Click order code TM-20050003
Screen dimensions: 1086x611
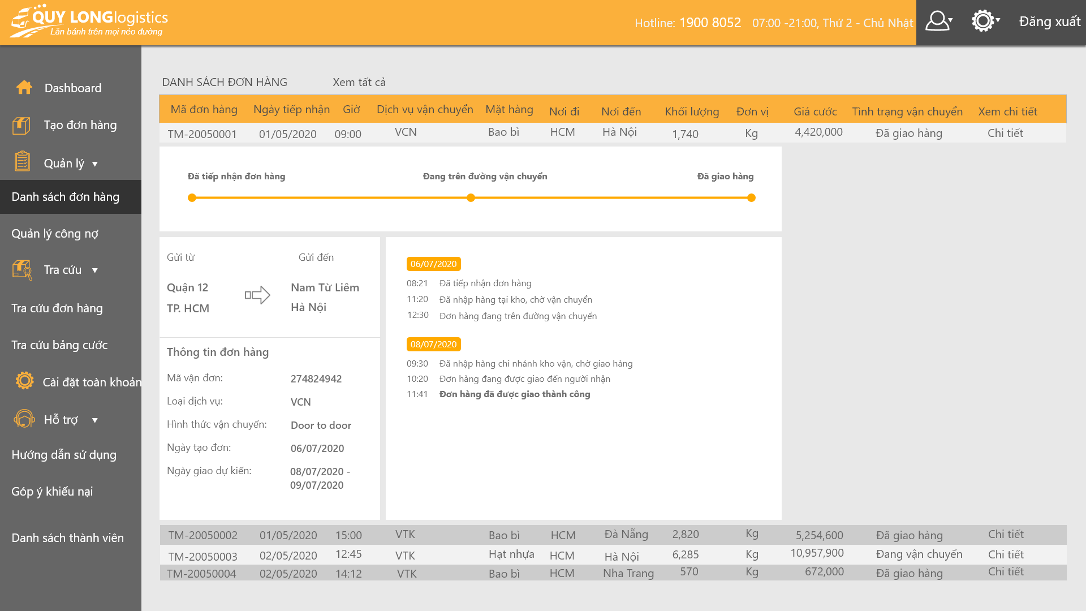click(202, 557)
